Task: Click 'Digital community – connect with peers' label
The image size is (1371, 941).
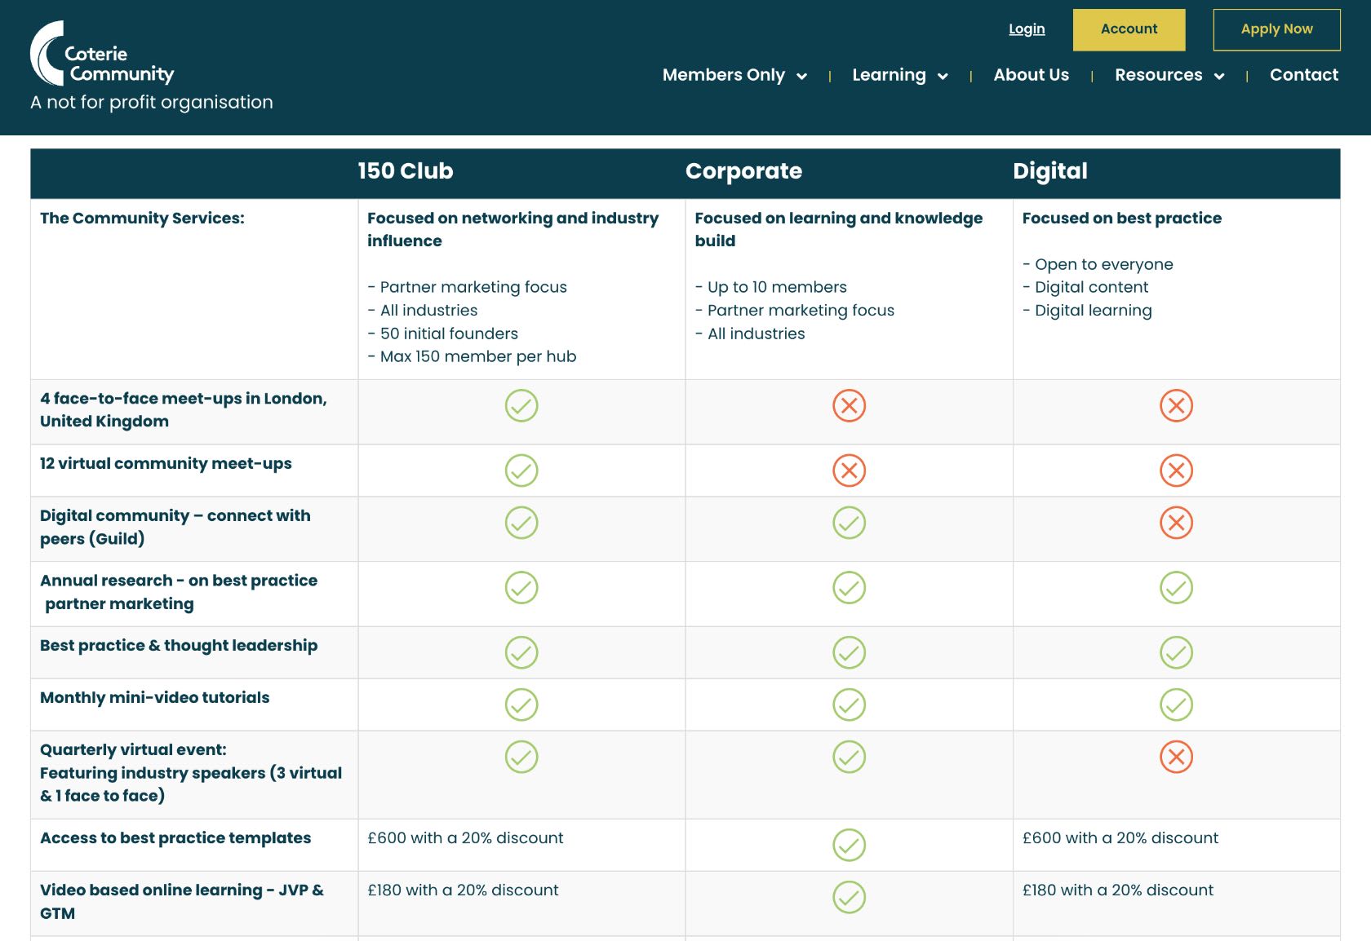Action: (175, 527)
